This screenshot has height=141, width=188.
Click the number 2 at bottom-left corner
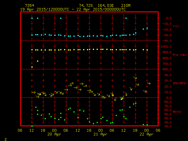[x=6, y=138]
